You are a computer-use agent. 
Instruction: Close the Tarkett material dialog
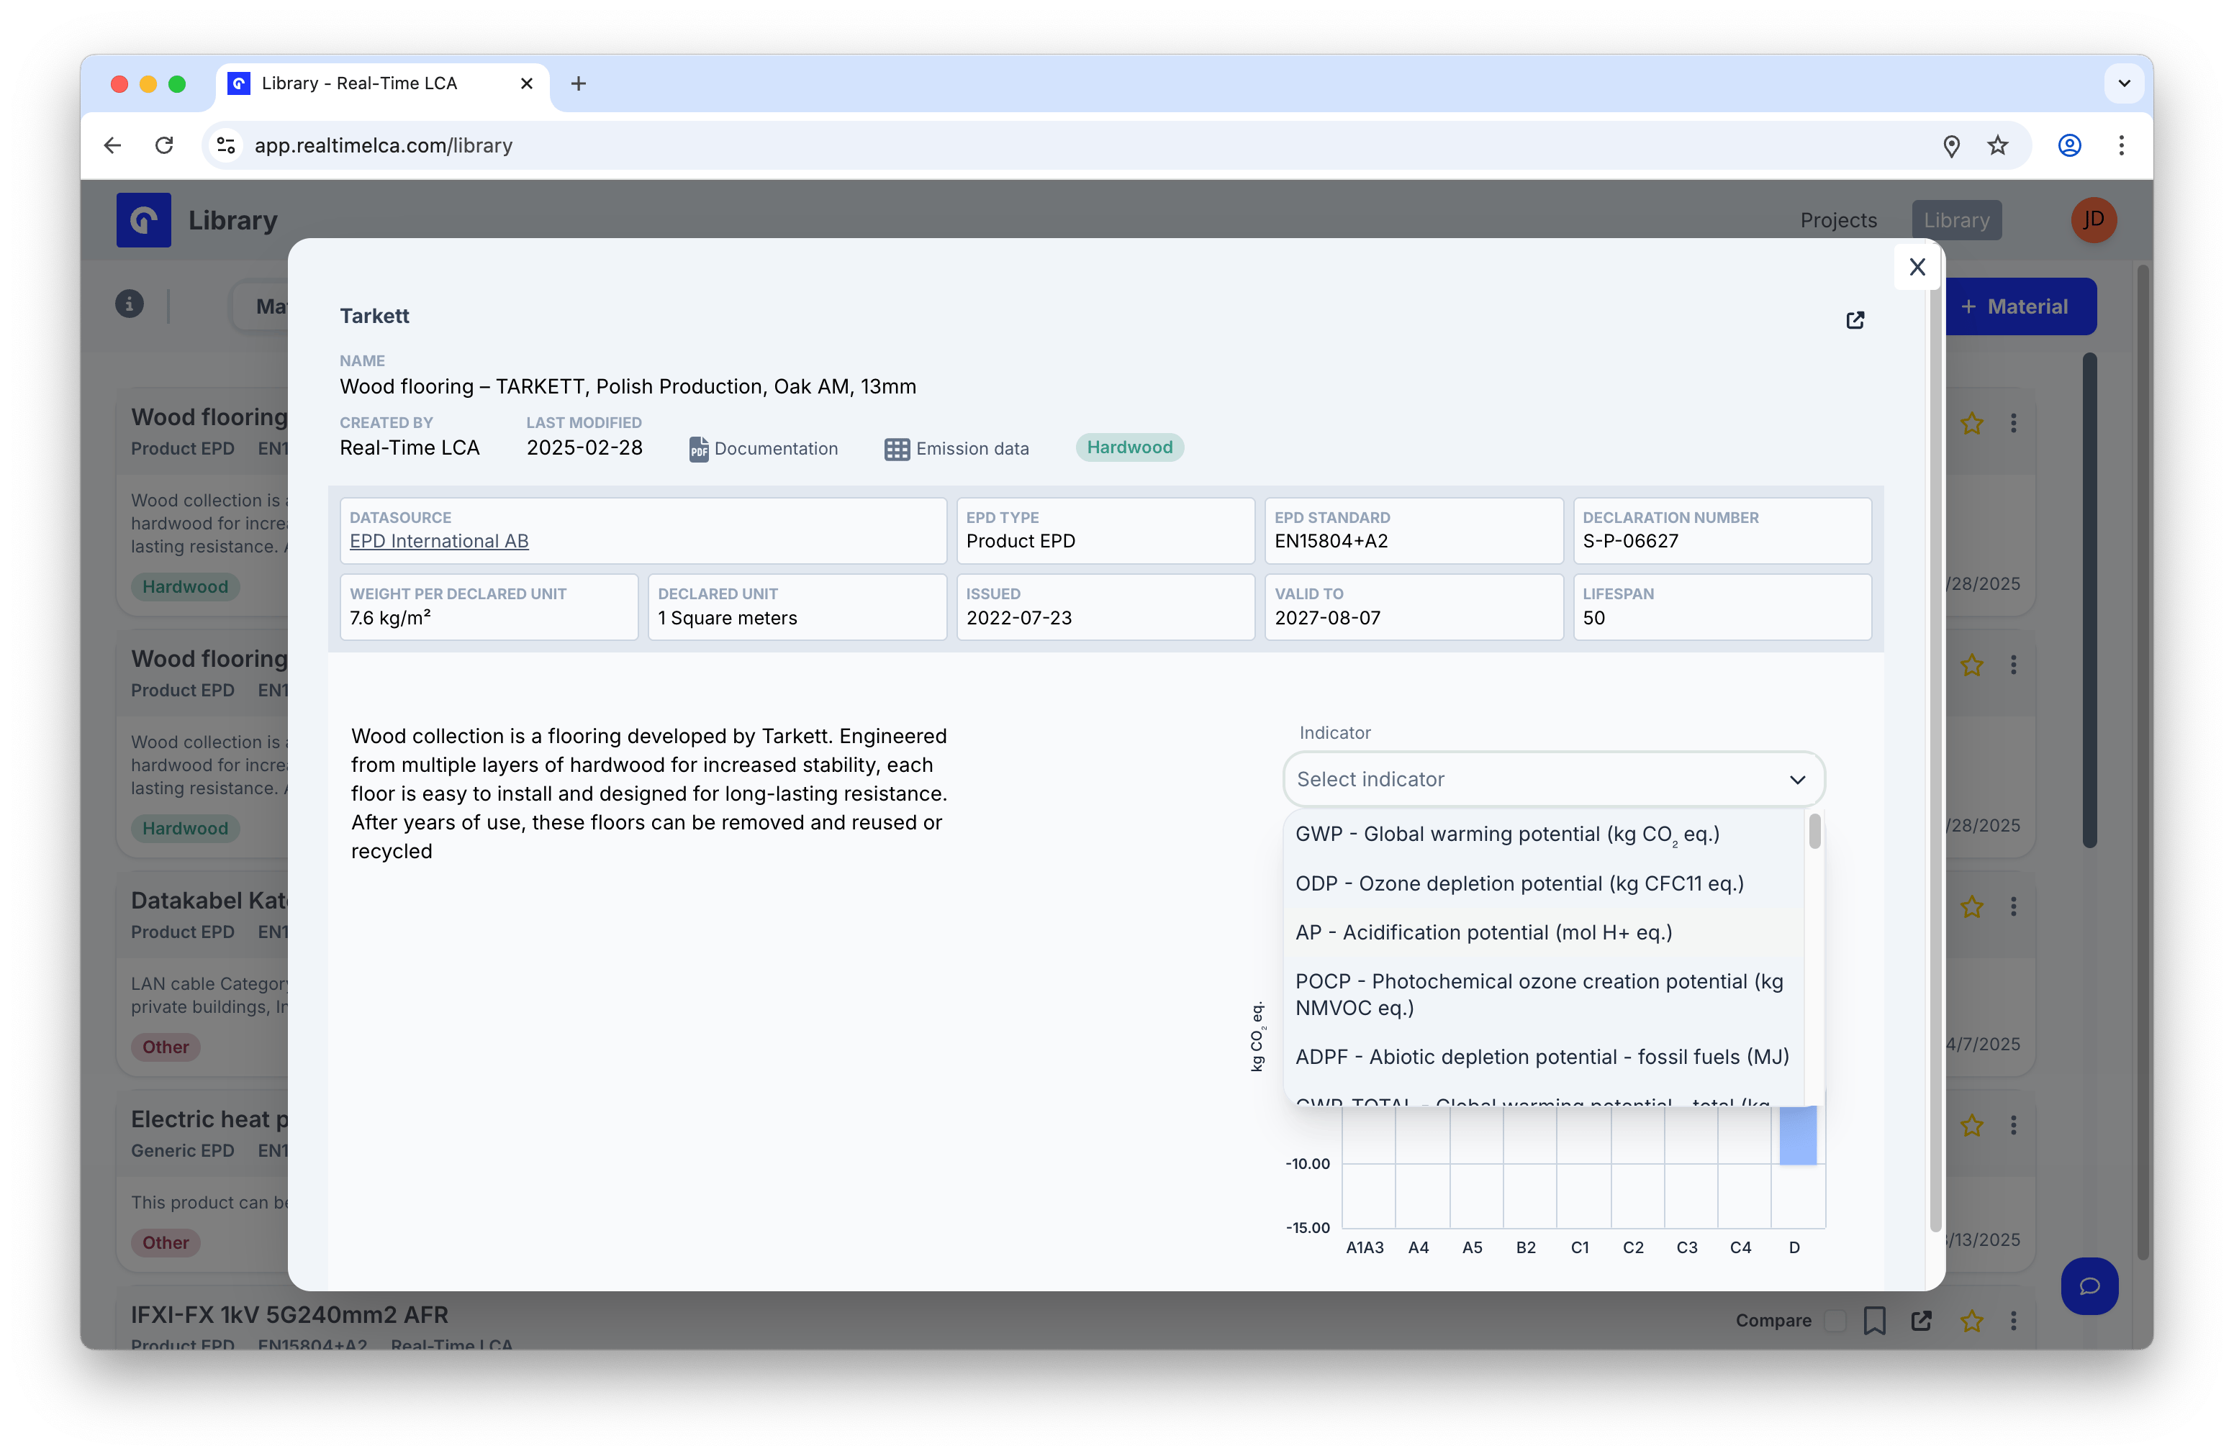(1917, 268)
